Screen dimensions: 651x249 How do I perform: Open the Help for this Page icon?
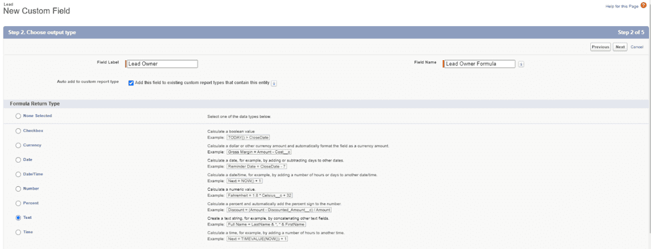pos(644,5)
